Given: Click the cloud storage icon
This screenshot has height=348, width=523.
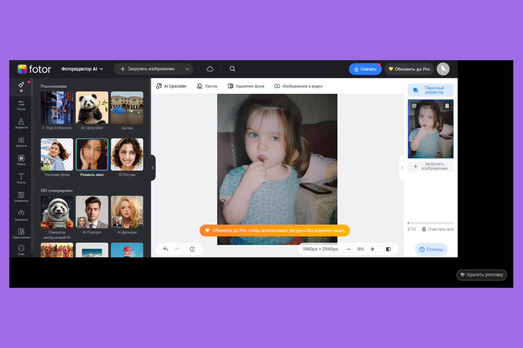Looking at the screenshot, I should coord(210,69).
